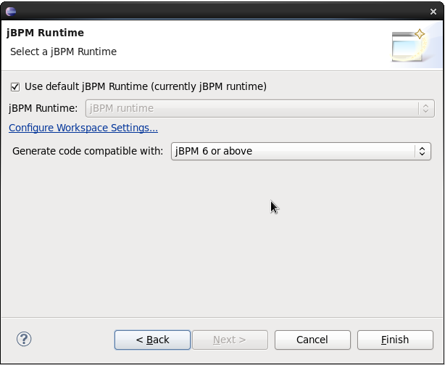Click the 'Select a jBPM Runtime' description text
The image size is (445, 365).
click(x=63, y=52)
